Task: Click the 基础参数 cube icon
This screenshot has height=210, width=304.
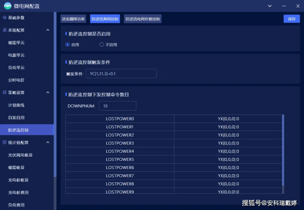Action: 5,18
